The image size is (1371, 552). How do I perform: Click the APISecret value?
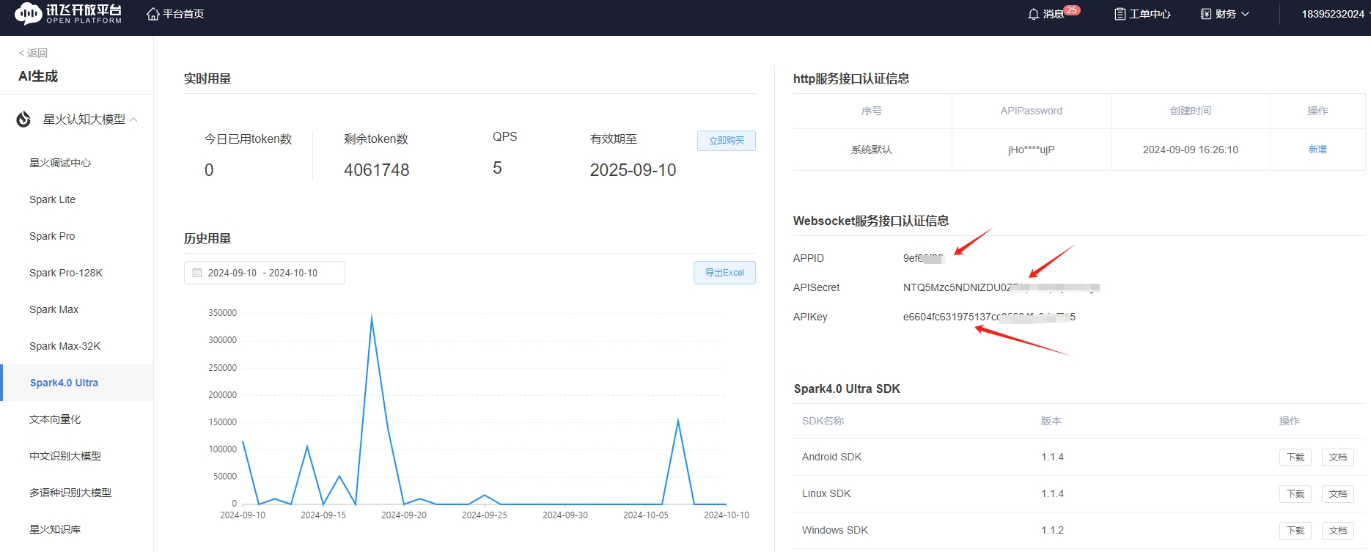click(1001, 287)
